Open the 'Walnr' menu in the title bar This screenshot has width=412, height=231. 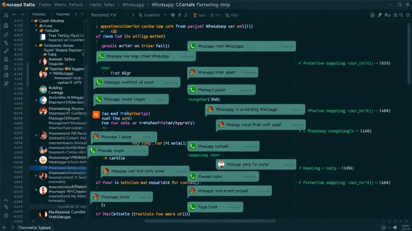[x=60, y=5]
